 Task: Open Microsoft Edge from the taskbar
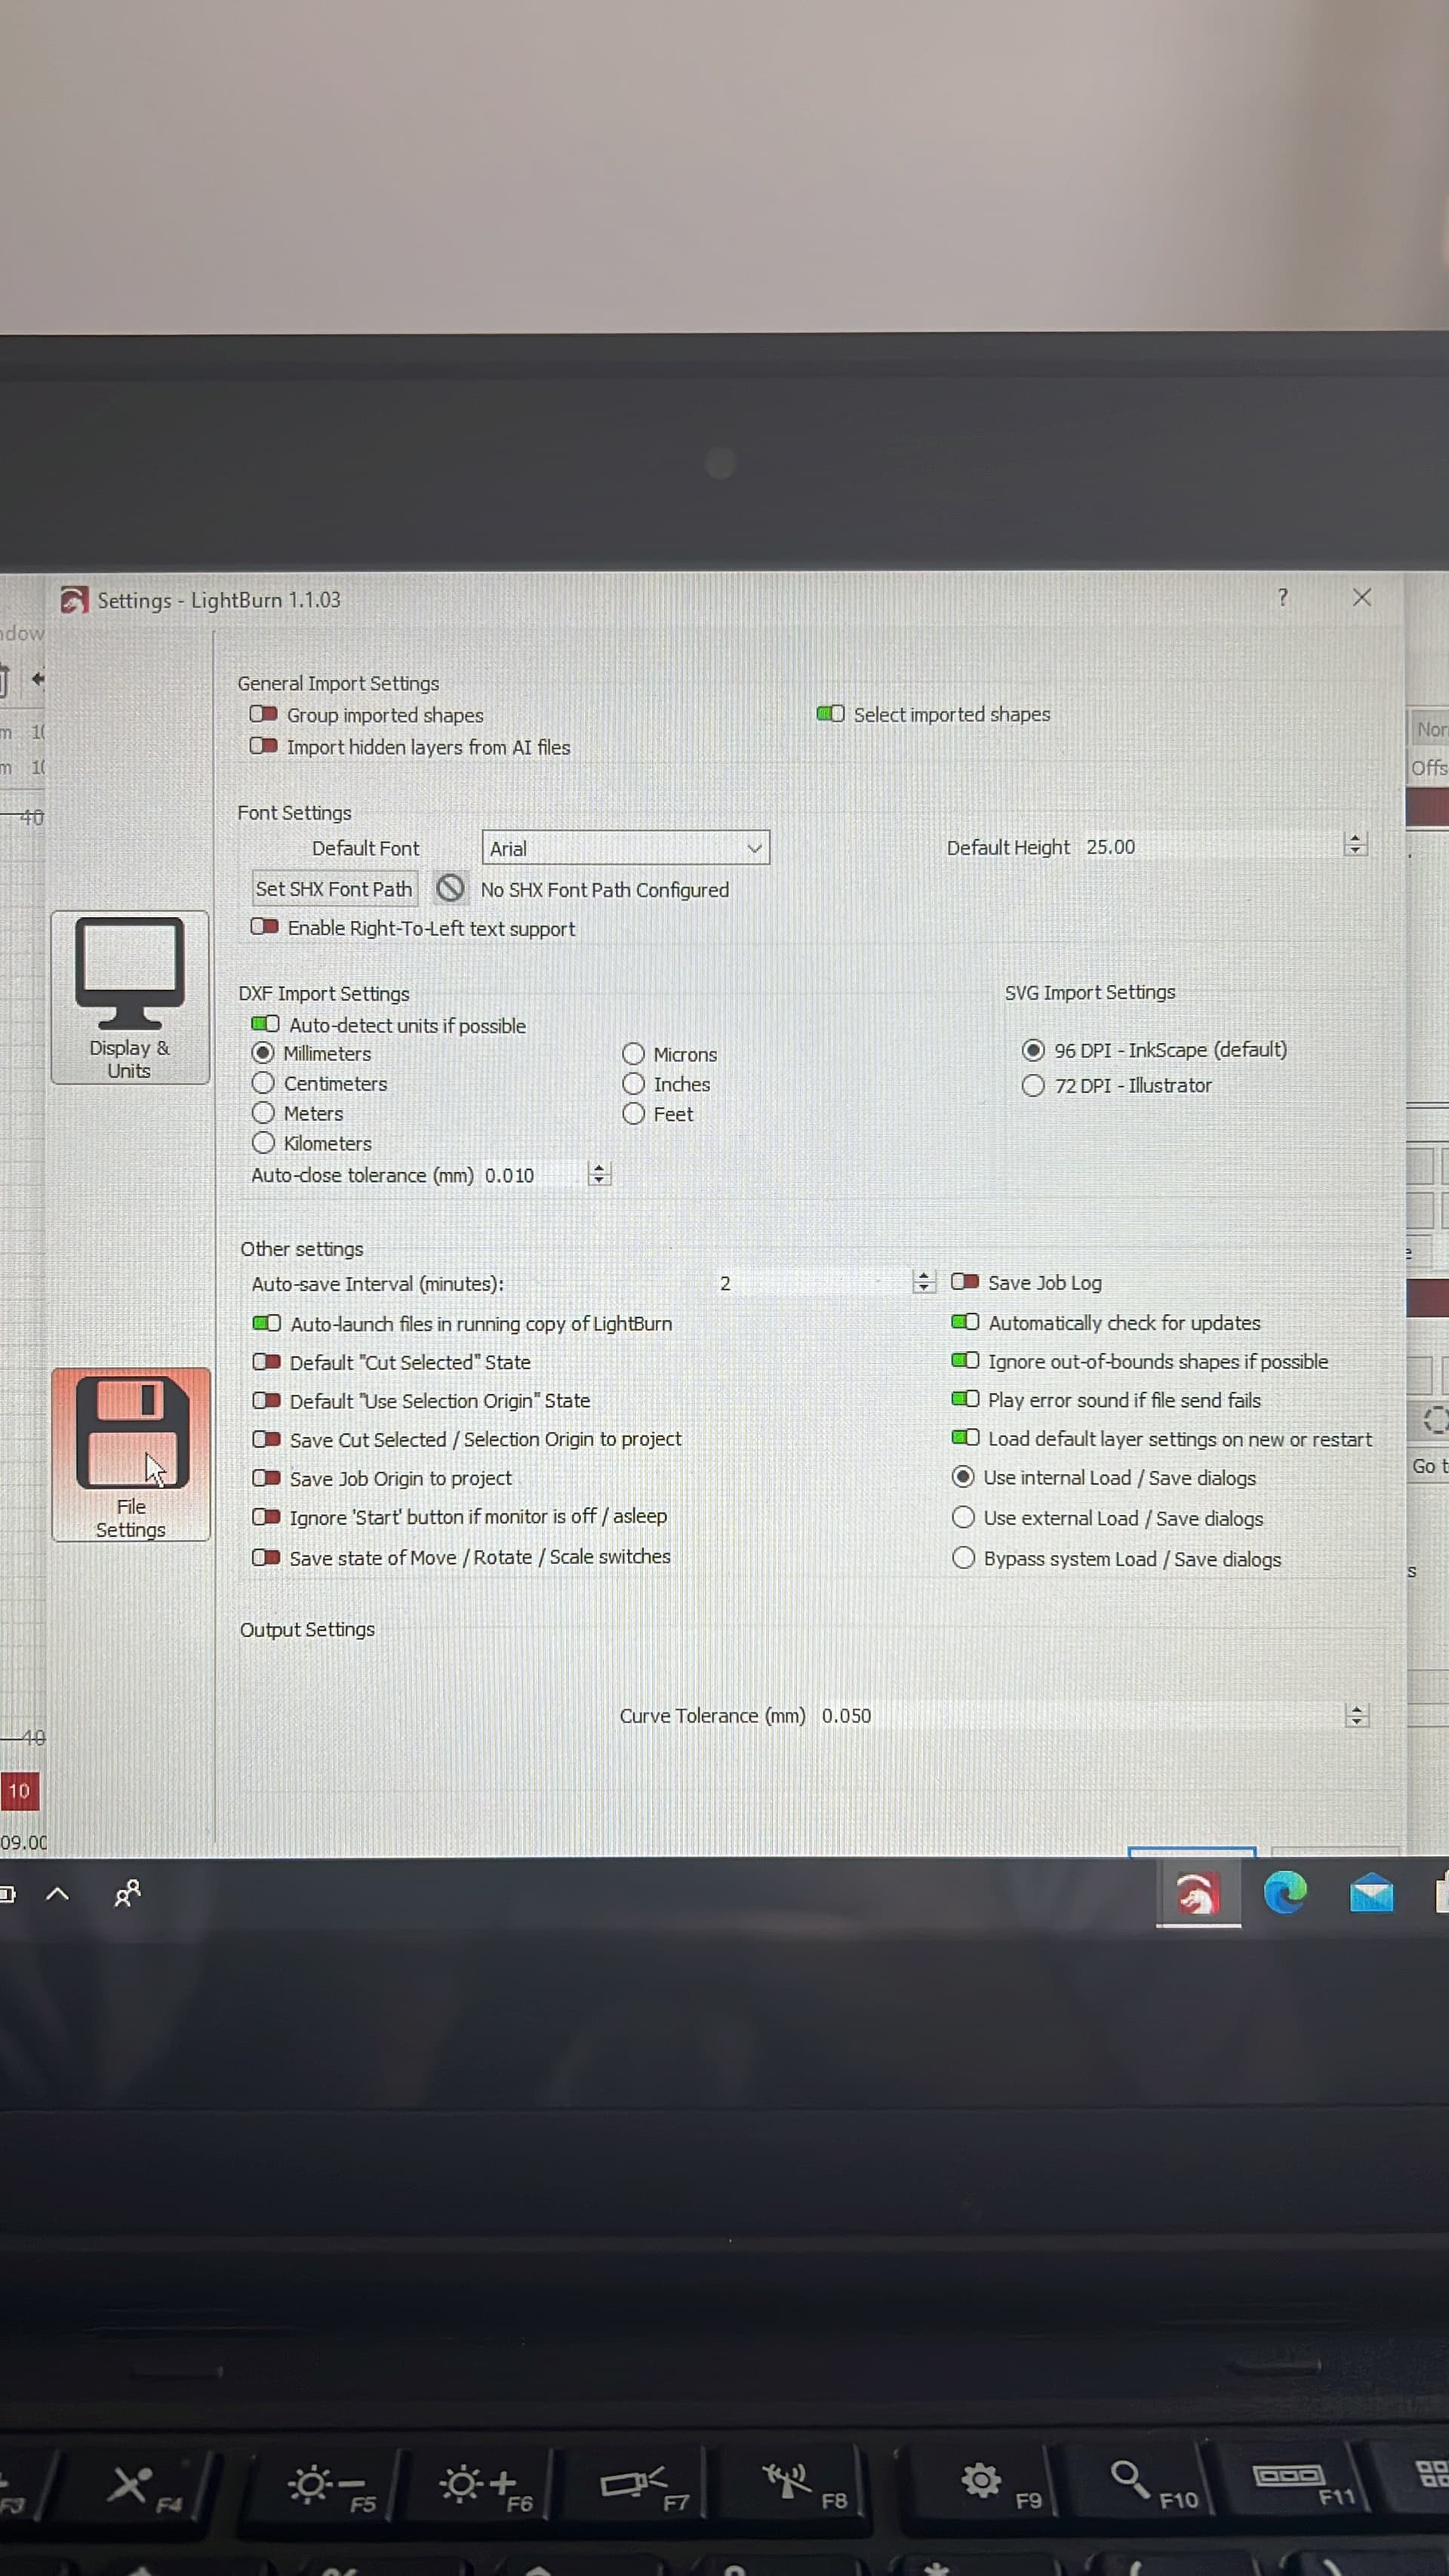coord(1285,1892)
